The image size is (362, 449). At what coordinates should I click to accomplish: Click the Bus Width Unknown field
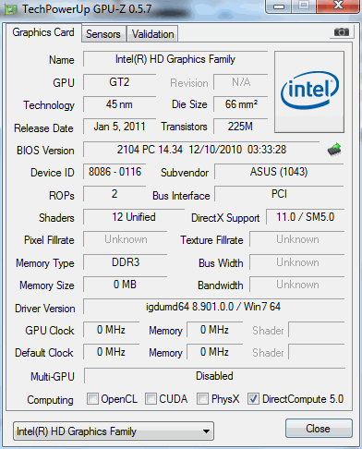pyautogui.click(x=297, y=262)
